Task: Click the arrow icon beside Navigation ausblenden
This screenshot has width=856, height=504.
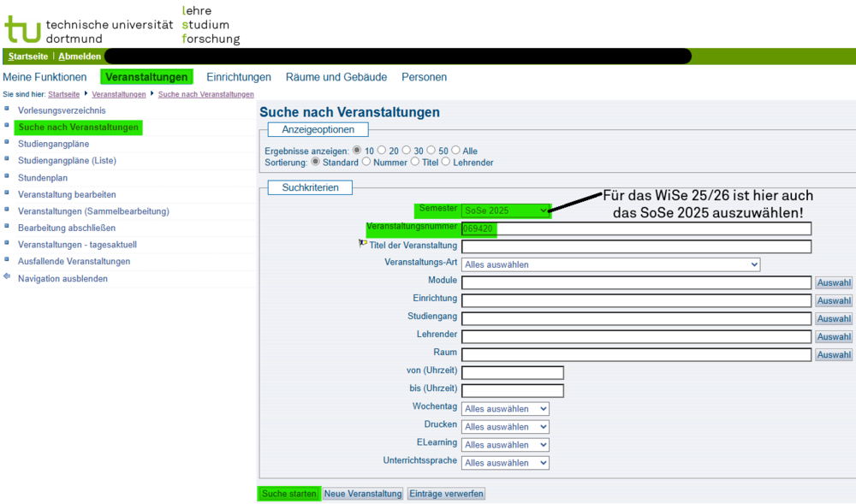Action: point(7,276)
